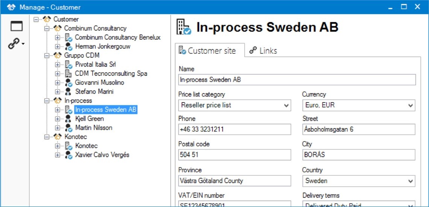Select Martin Nilsson in customer tree
The width and height of the screenshot is (429, 207).
[x=94, y=128]
